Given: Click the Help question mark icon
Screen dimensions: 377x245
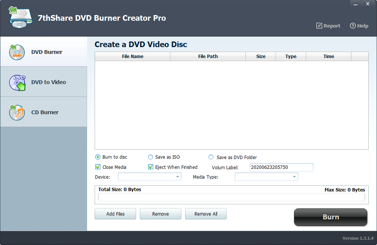Looking at the screenshot, I should pyautogui.click(x=352, y=26).
